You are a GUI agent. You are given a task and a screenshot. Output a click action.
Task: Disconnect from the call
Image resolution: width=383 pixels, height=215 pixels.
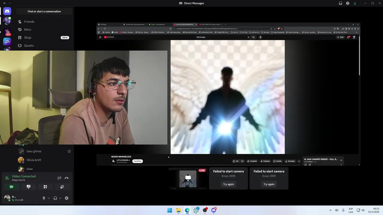click(67, 178)
